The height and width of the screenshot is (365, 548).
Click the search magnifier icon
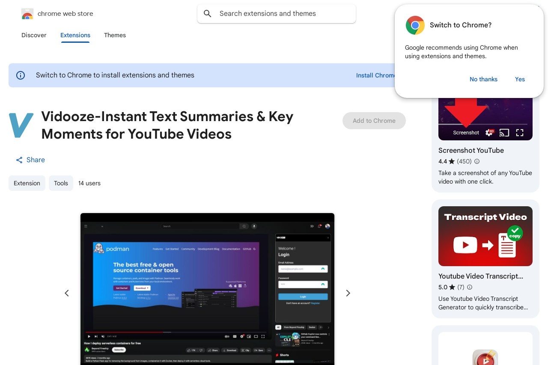[208, 14]
